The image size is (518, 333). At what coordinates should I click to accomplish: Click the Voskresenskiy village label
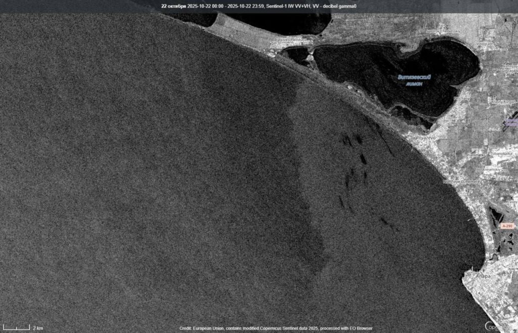coord(488,170)
